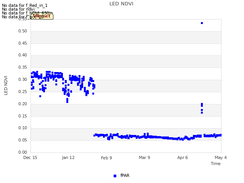The width and height of the screenshot is (244, 183).
Task: Click the LED NDVI chart title
Action: (121, 4)
